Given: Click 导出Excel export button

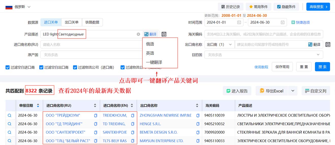Looking at the screenshot, I should (x=271, y=91).
